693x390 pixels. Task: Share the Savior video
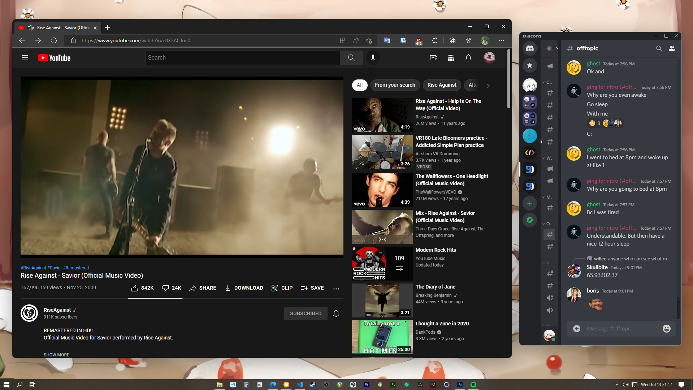(x=203, y=288)
